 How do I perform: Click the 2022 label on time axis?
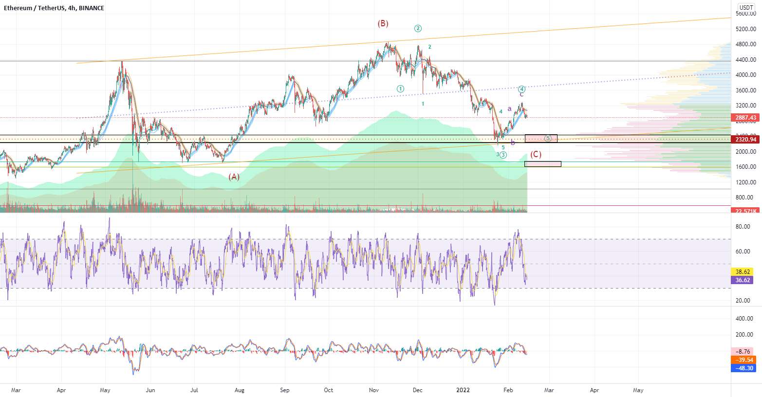coord(463,390)
